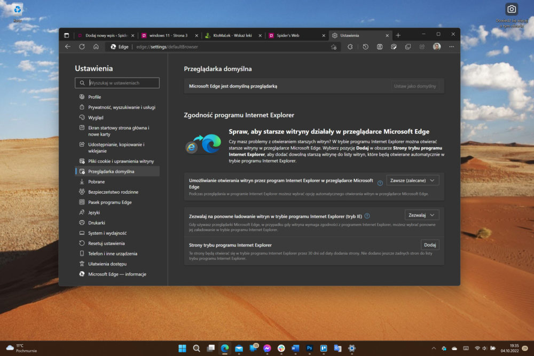Open the Extensions puzzle icon
534x356 pixels.
[350, 47]
